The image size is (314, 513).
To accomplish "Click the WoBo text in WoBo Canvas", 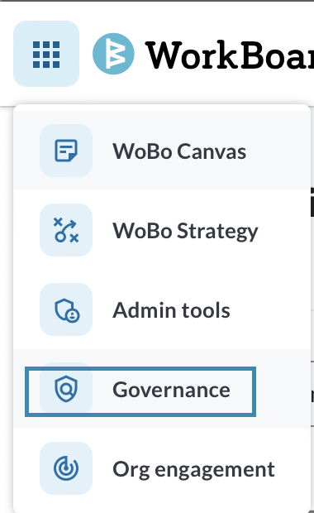I will coord(142,151).
